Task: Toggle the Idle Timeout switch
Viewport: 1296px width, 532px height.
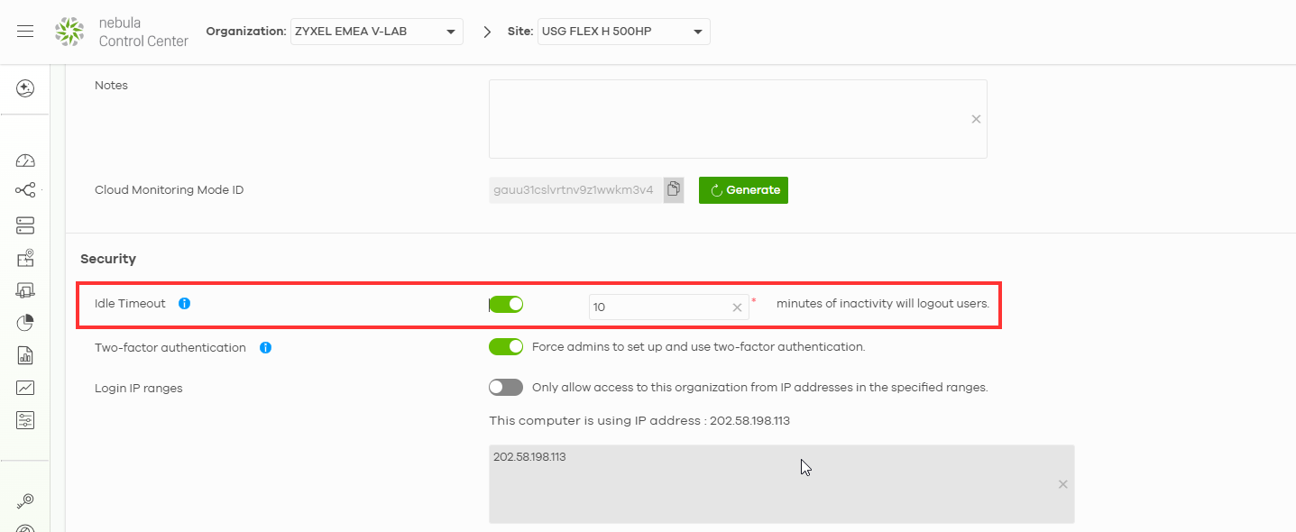Action: (x=506, y=304)
